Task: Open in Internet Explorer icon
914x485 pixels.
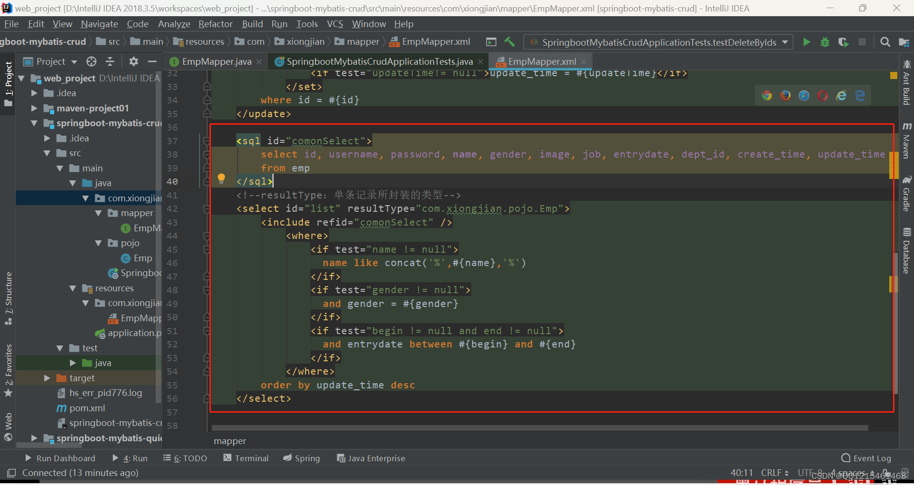Action: pos(842,96)
